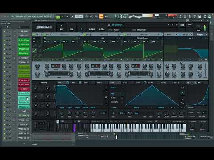Viewport: 214px width, 160px height.
Task: Toggle FL Studio Pattern/Song mode button
Action: click(58, 17)
